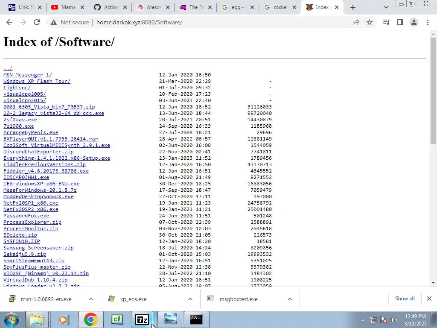Download 7z1900.exe
437x328 pixels.
[18, 126]
